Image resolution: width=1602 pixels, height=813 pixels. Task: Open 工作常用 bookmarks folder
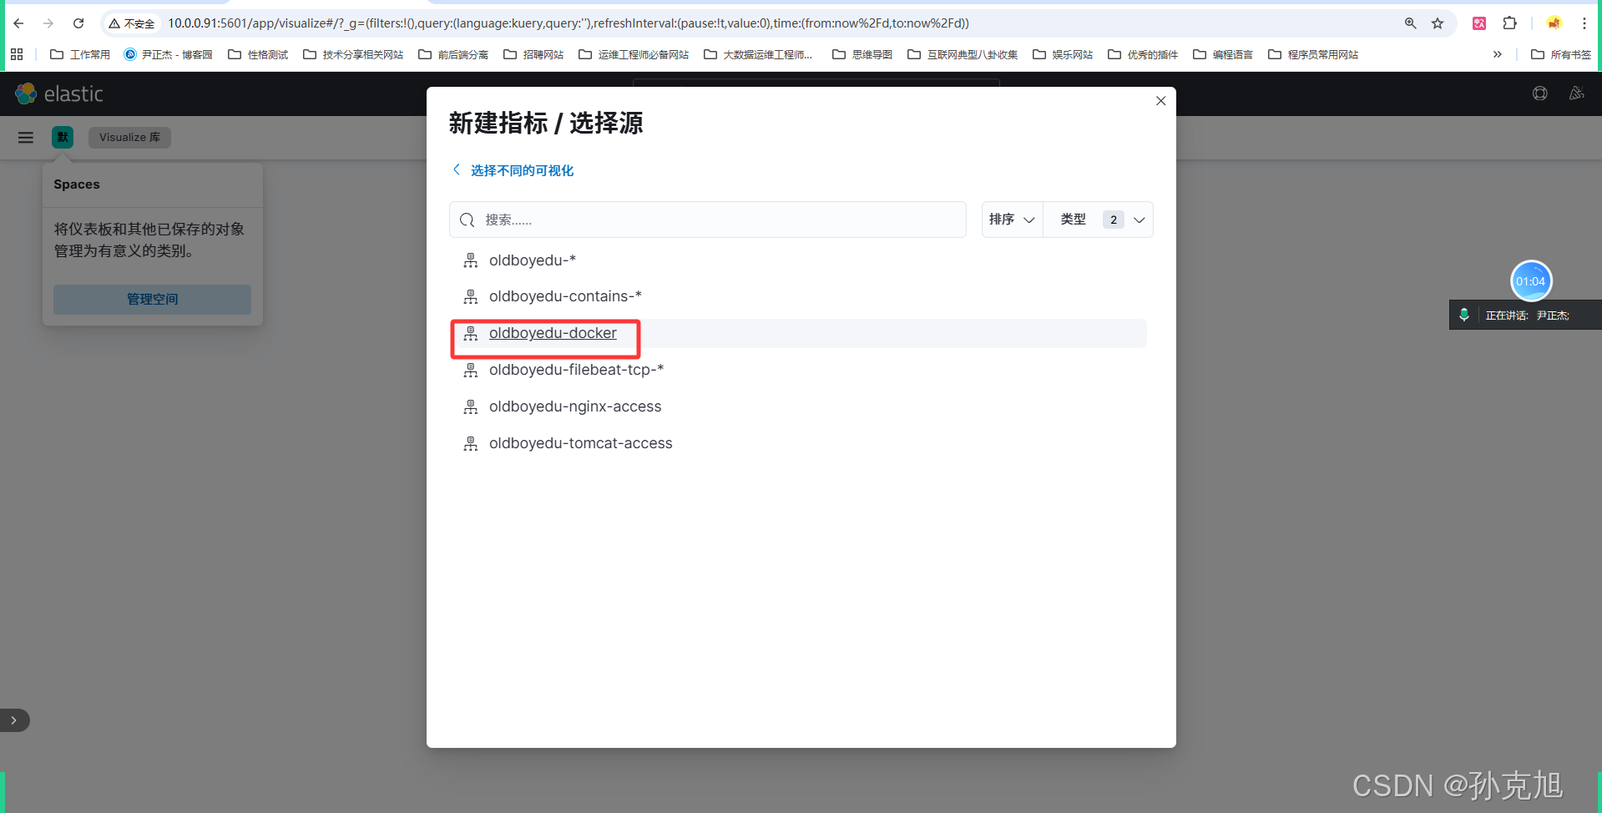pos(80,54)
